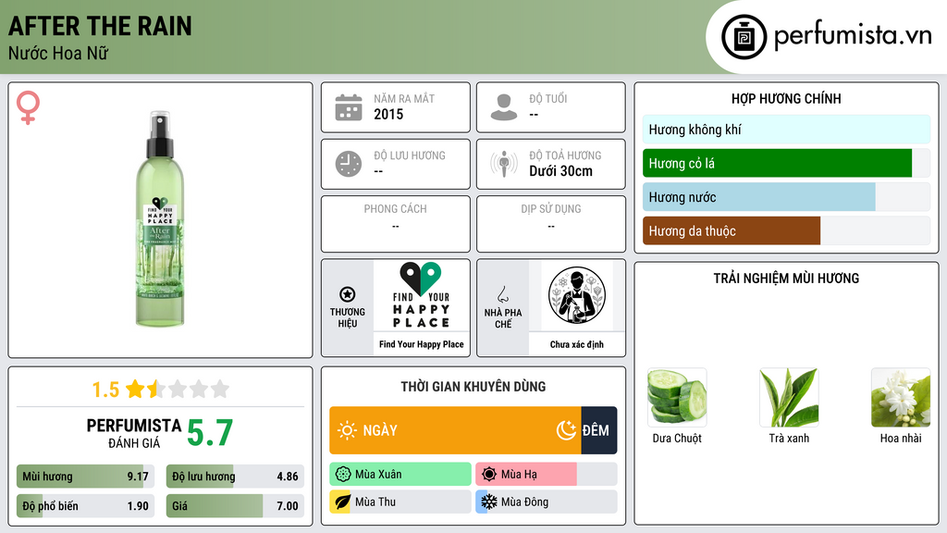Click the moon icon beside Đêm

point(567,430)
